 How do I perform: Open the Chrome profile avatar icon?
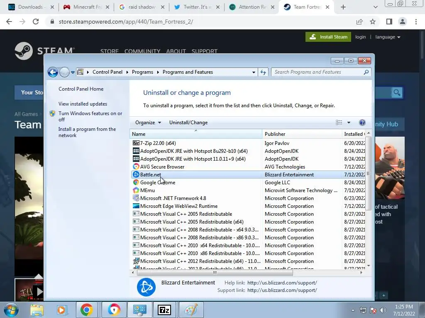403,22
